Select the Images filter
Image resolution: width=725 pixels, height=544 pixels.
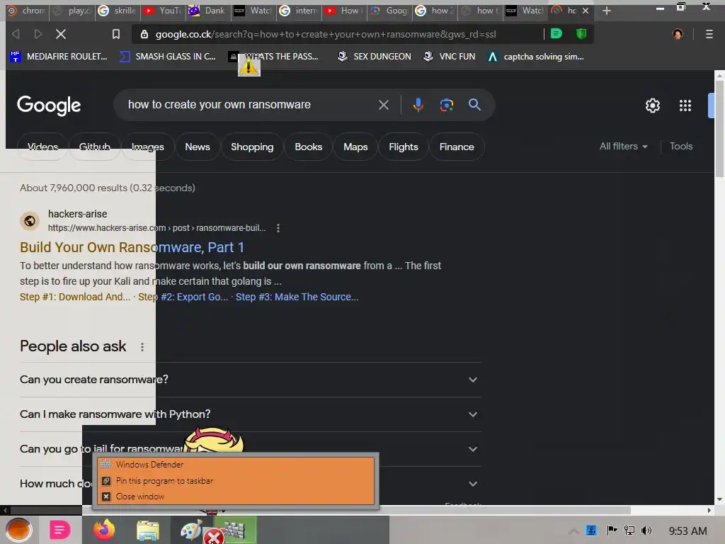pyautogui.click(x=147, y=147)
